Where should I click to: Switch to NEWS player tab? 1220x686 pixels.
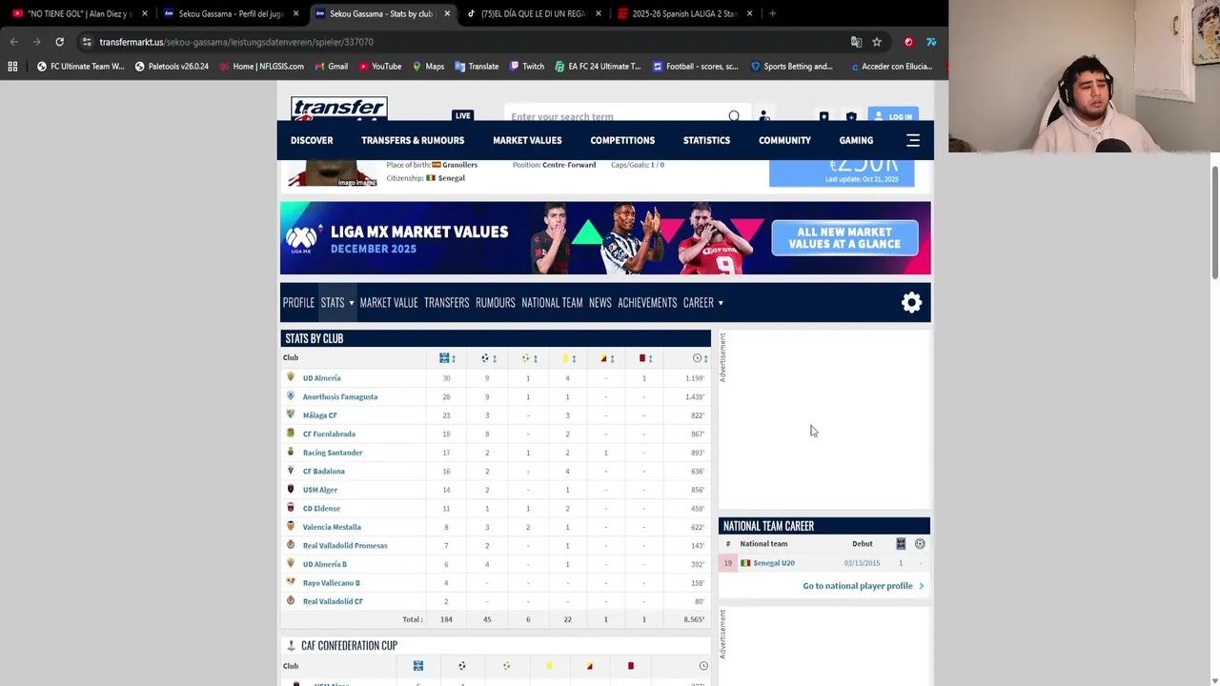pos(600,303)
